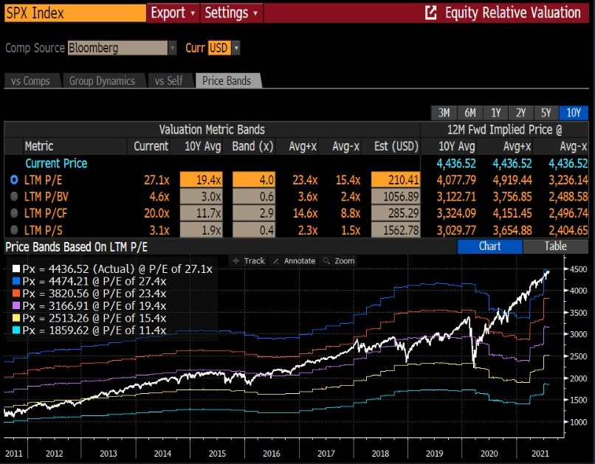
Task: Open the Export dropdown menu
Action: click(173, 13)
